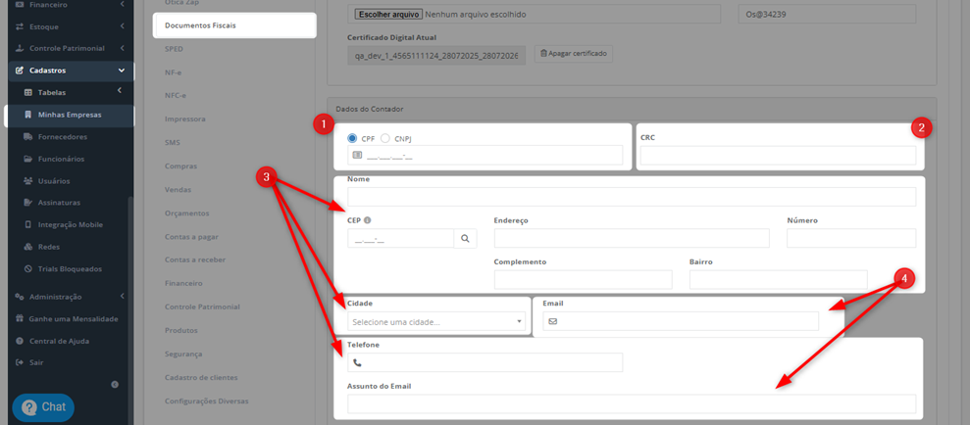The width and height of the screenshot is (970, 425).
Task: Select the CNPJ radio button
Action: click(384, 138)
